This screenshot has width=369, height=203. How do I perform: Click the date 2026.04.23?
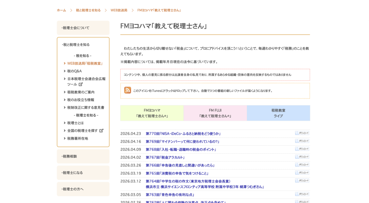tap(130, 134)
